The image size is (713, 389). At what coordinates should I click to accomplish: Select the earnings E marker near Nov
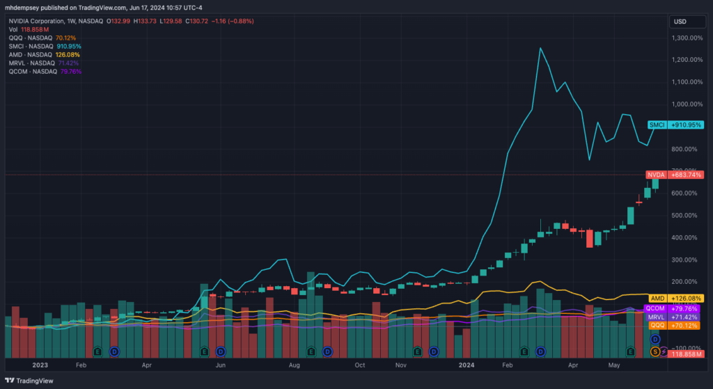coord(418,351)
